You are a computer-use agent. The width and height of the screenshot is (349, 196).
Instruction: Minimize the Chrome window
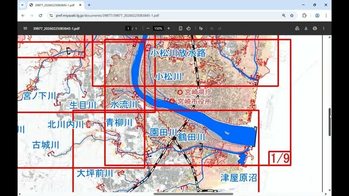coord(303,5)
